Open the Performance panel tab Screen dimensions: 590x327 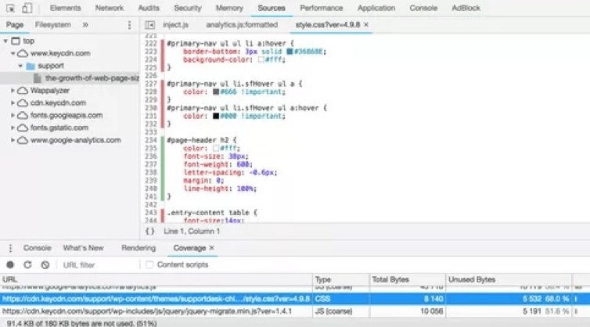321,8
